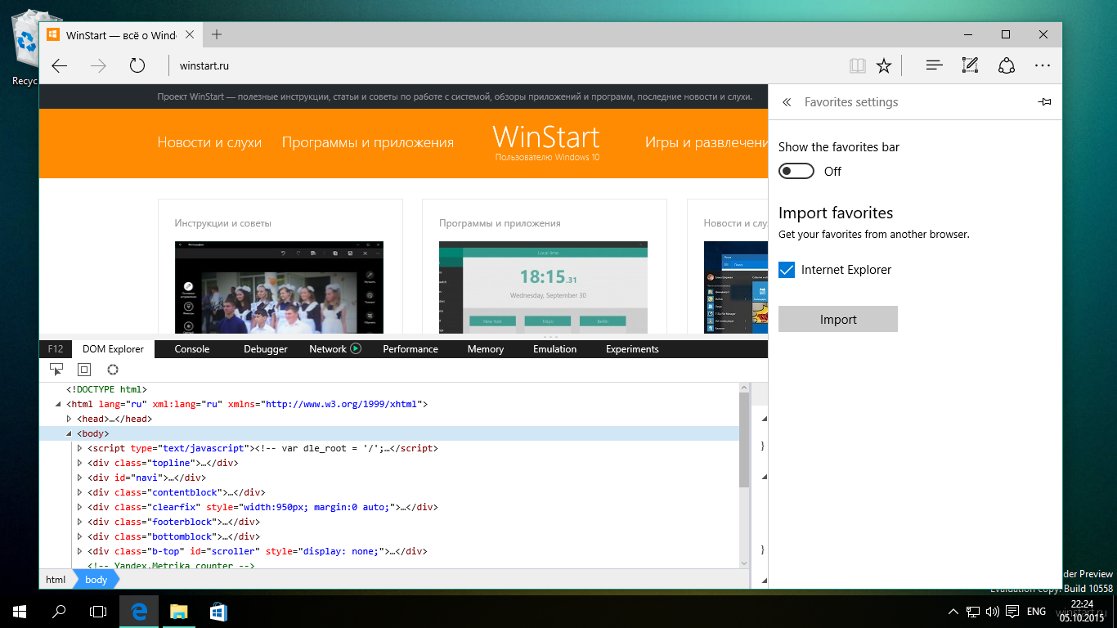Open the Network tab
Screen dimensions: 1117x628
pyautogui.click(x=328, y=349)
